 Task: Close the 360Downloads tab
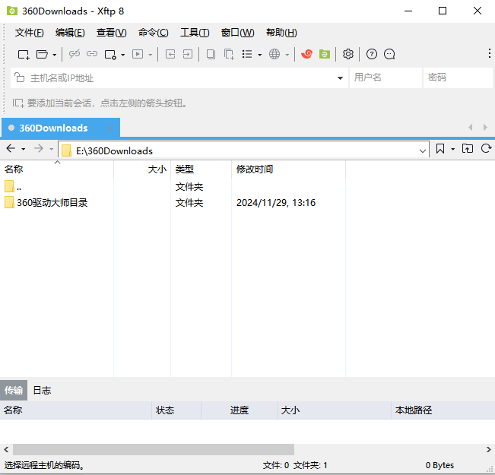point(110,128)
